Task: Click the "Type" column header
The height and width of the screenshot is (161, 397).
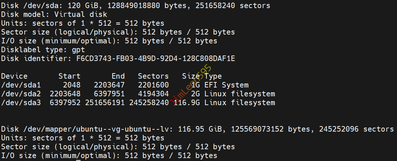Action: tap(213, 76)
